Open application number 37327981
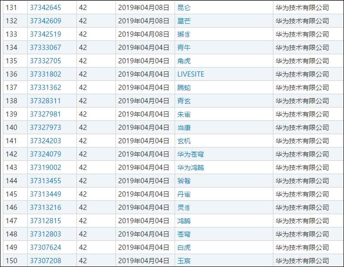This screenshot has width=344, height=267. (x=45, y=114)
